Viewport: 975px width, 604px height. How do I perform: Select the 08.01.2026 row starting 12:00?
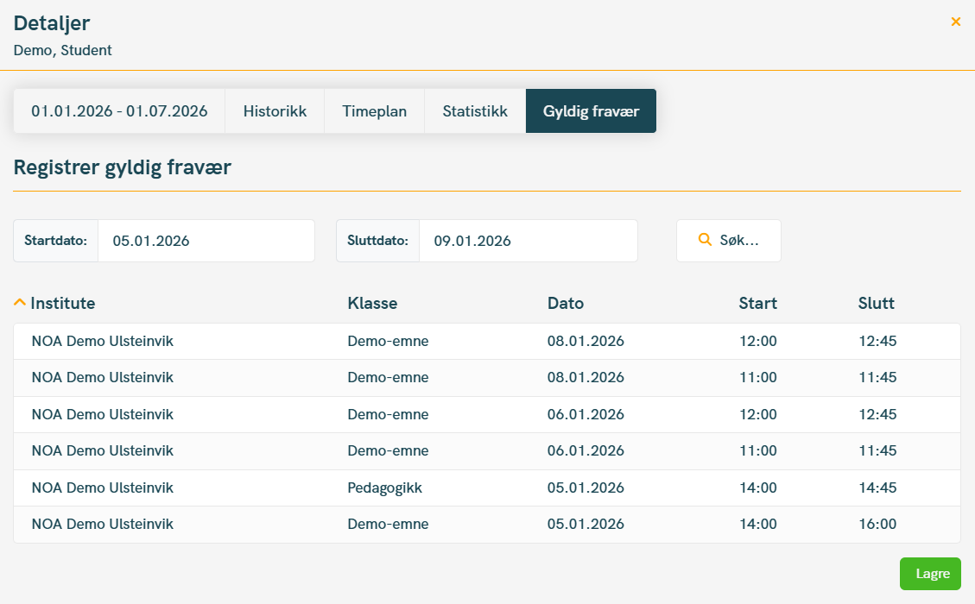coord(487,341)
